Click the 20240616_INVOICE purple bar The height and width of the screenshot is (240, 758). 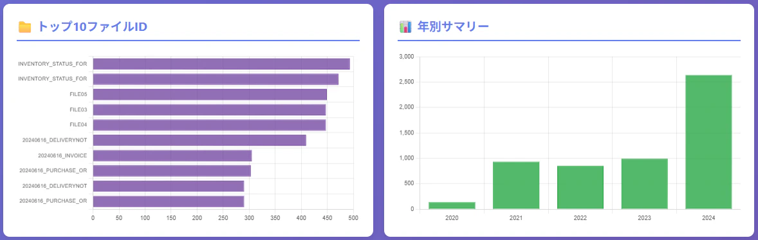[172, 156]
